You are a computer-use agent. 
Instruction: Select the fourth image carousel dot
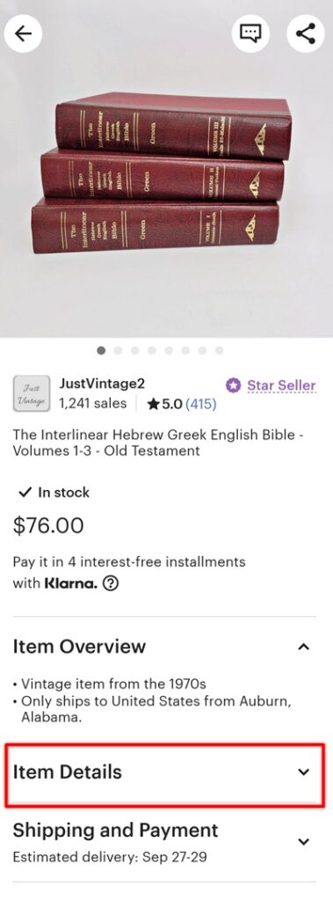pos(152,350)
